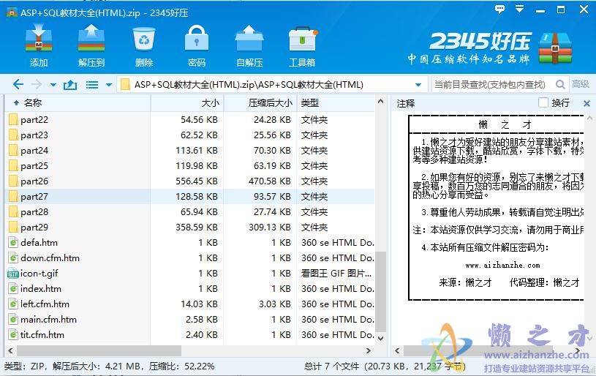Click the index.htm file icon
Screen dimensions: 596x376
(x=13, y=288)
